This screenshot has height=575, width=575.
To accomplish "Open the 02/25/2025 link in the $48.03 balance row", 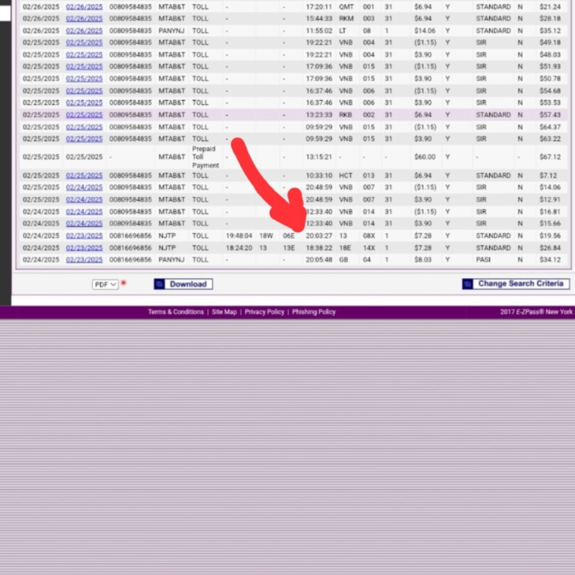I will tap(84, 55).
